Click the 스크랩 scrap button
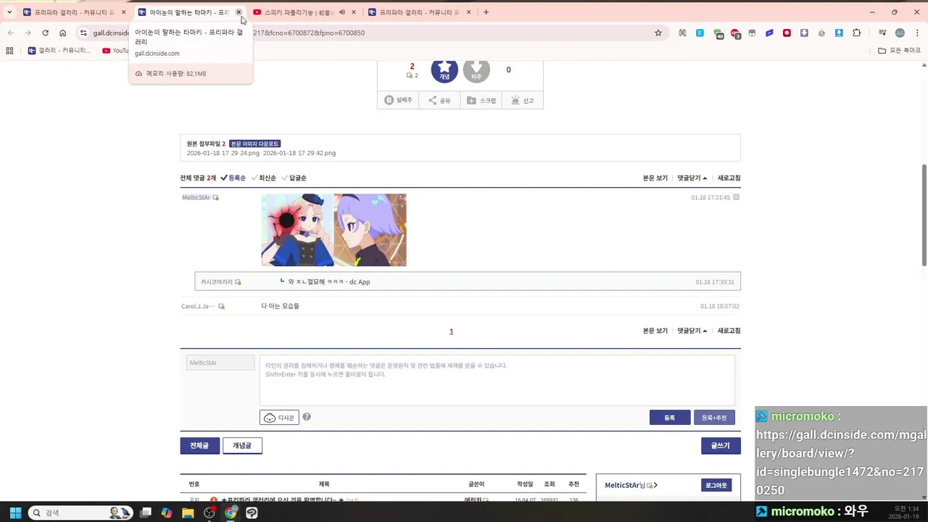The height and width of the screenshot is (522, 928). (x=481, y=100)
